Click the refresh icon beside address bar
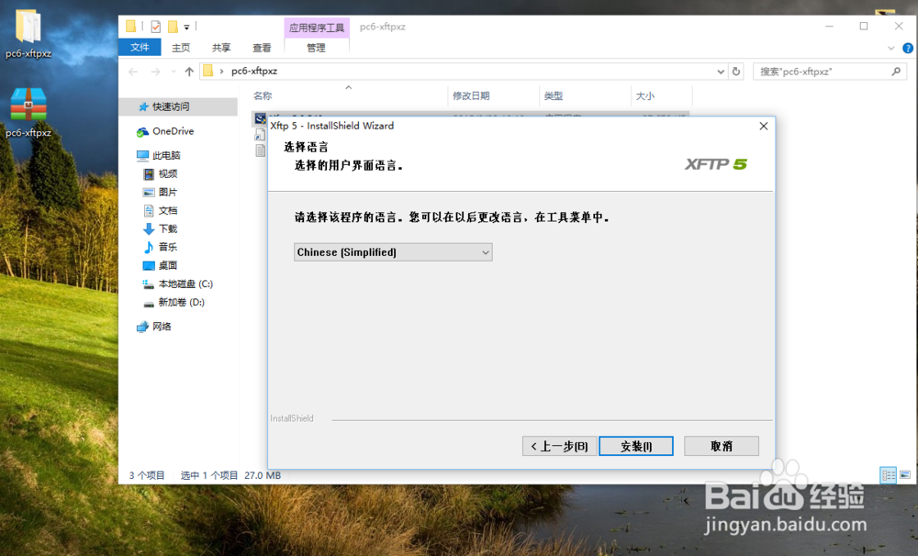 coord(736,72)
